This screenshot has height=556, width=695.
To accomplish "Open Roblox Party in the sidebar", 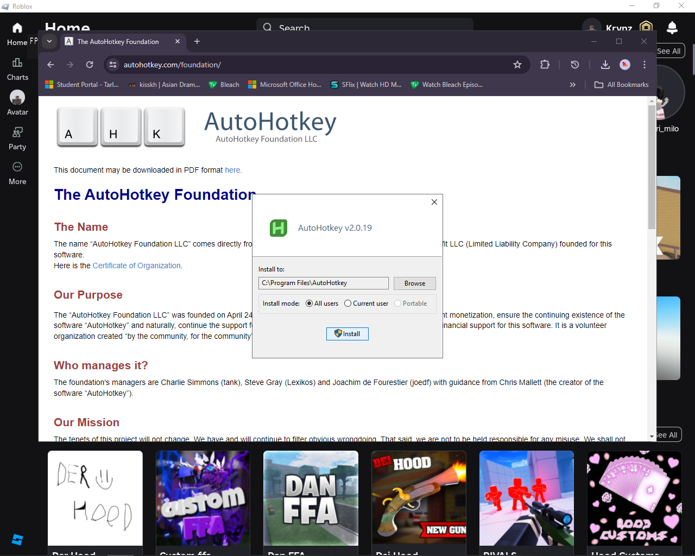I will coord(17,138).
